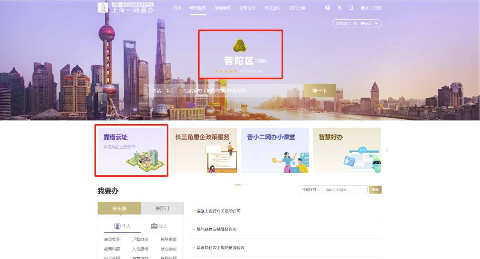Go to 政务公开 in top navigation

pyautogui.click(x=248, y=8)
